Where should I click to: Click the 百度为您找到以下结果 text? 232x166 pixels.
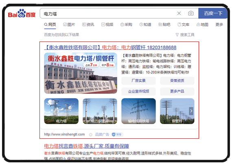click(x=61, y=35)
